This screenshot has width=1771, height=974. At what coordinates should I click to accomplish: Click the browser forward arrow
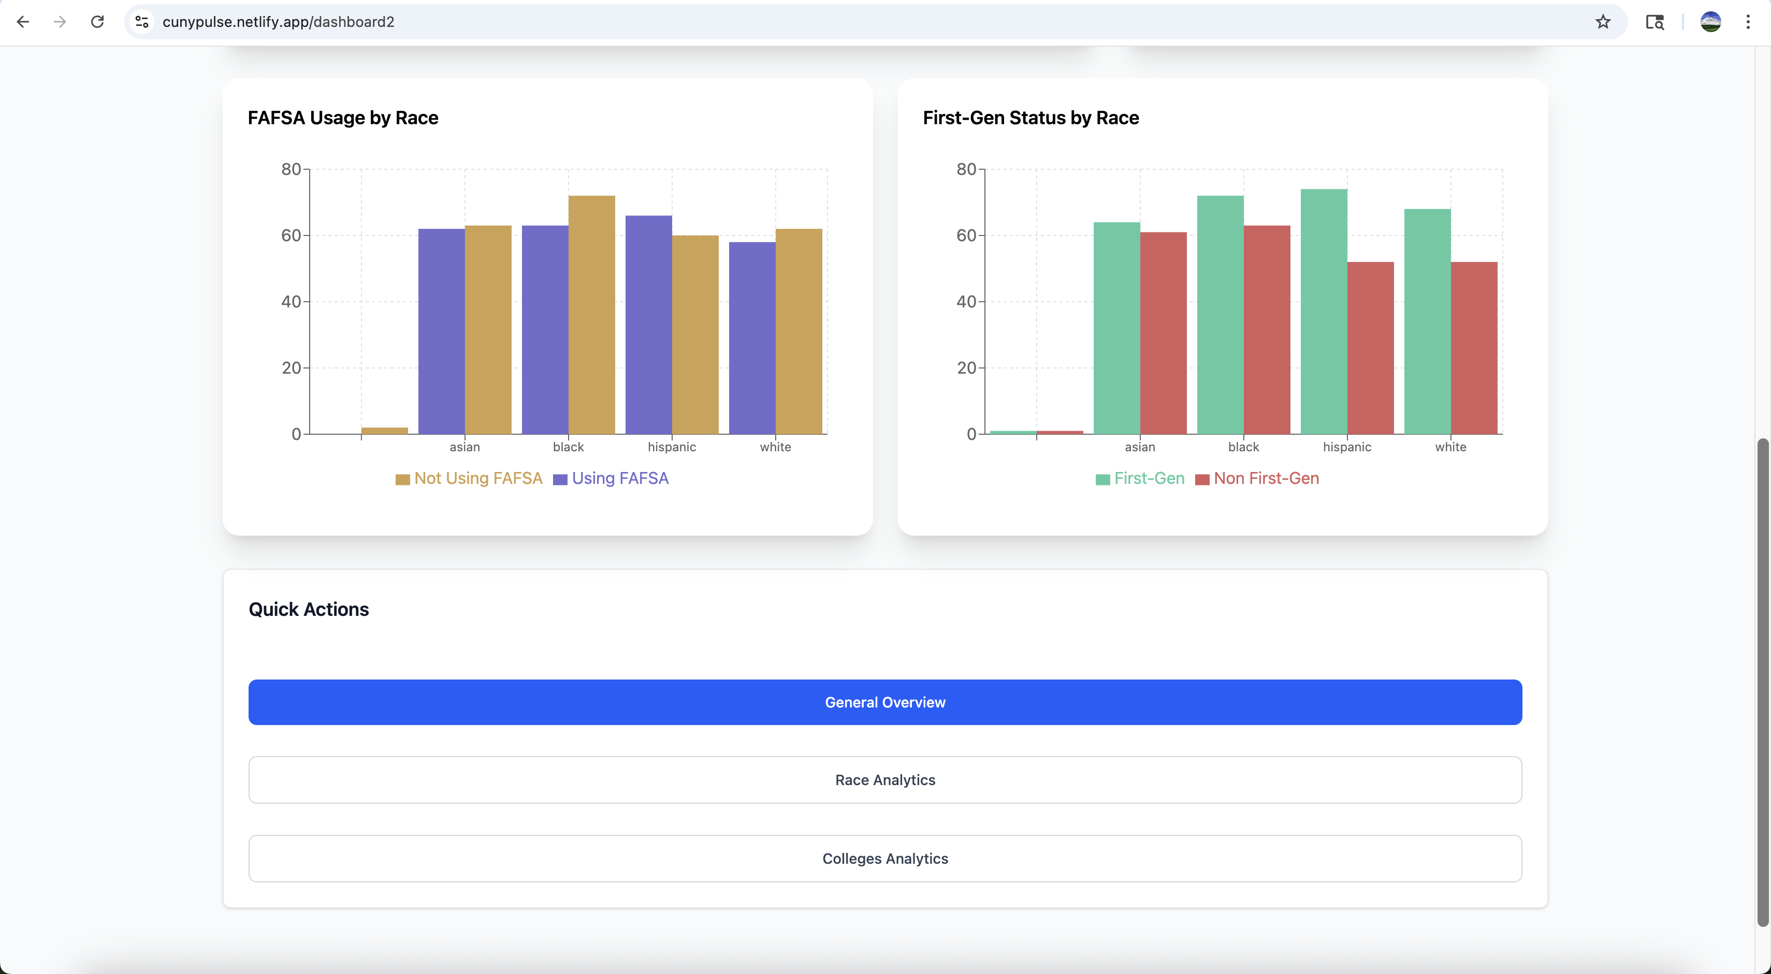pyautogui.click(x=60, y=22)
